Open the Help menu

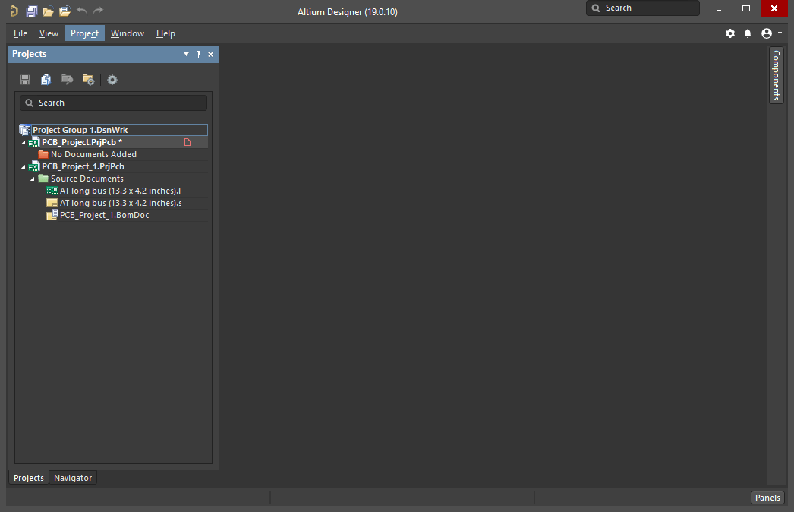165,33
